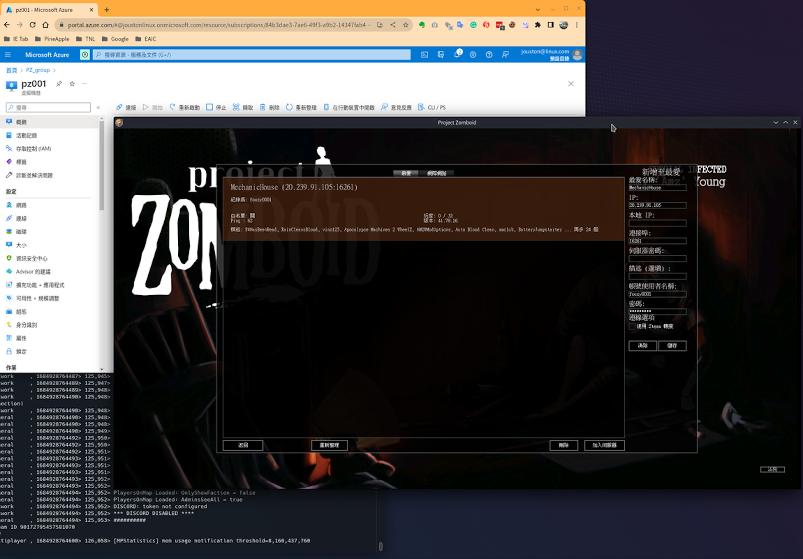Open 概觀 (Overview) sidebar item
This screenshot has height=559, width=803.
click(x=49, y=122)
